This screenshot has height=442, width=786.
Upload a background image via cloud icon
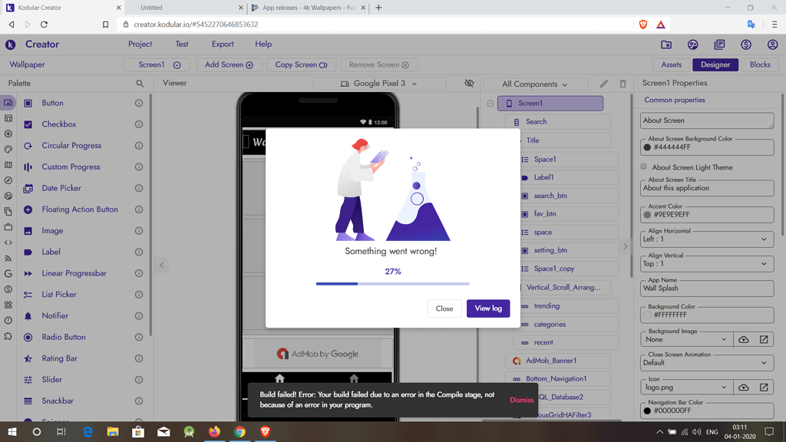743,339
